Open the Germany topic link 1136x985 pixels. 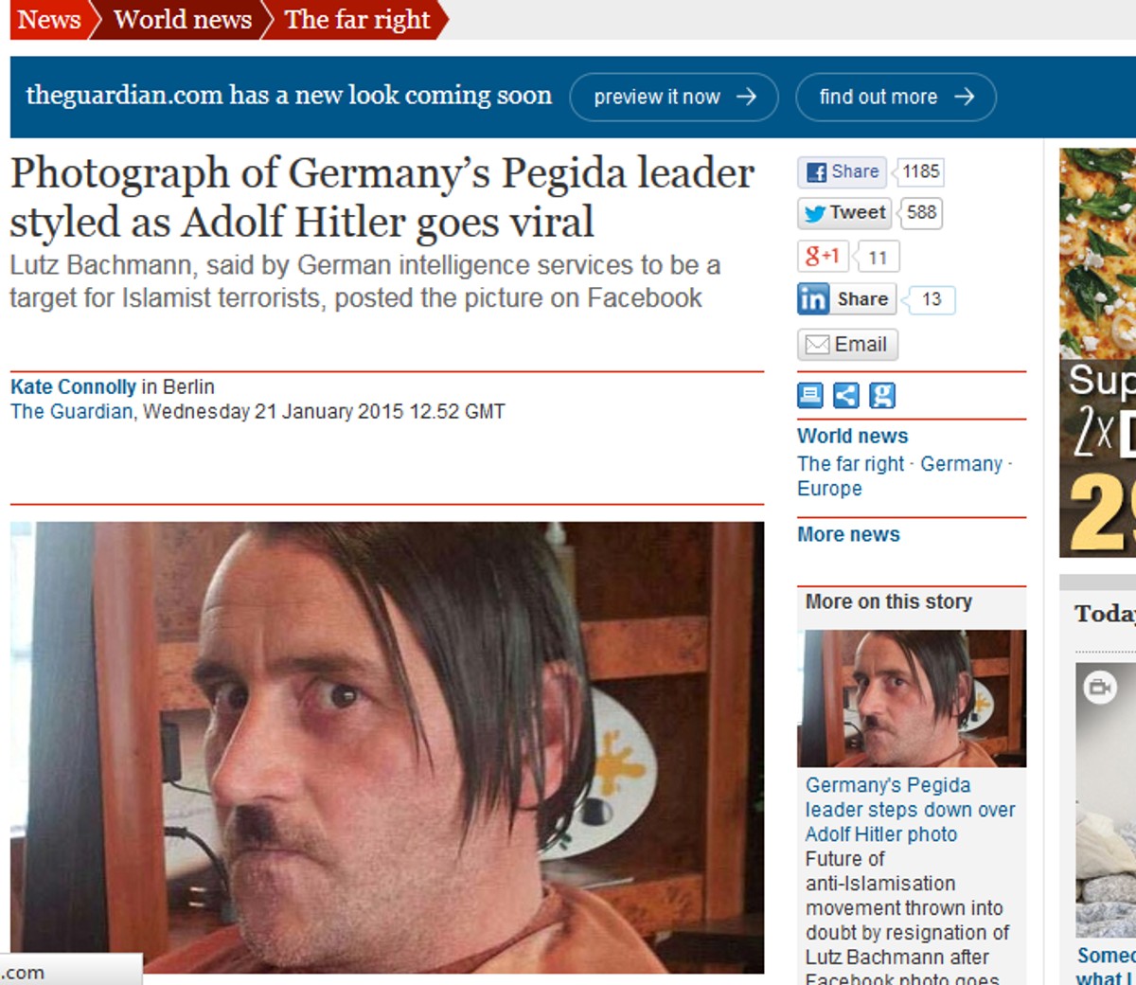pos(961,464)
